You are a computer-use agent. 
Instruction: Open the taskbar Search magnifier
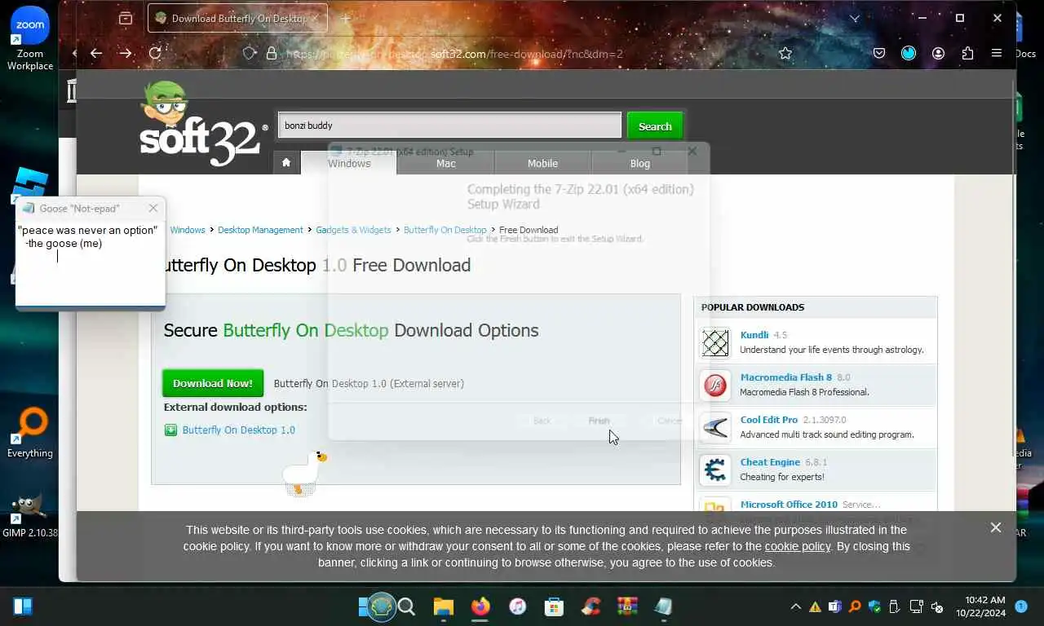tap(406, 606)
